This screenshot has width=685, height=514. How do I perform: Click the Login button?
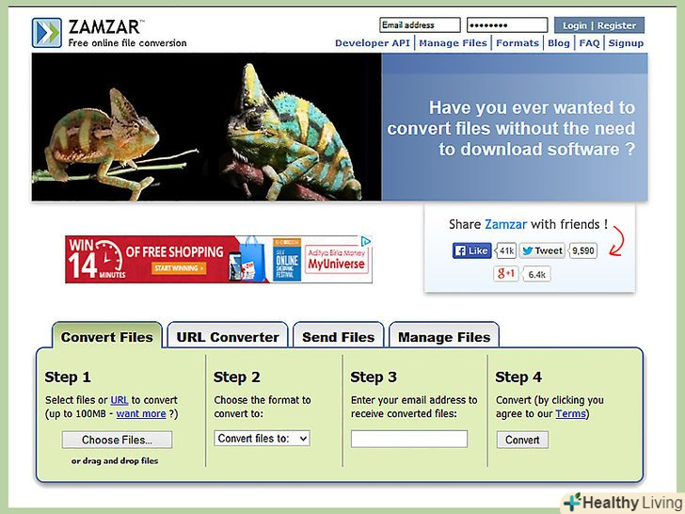click(575, 25)
